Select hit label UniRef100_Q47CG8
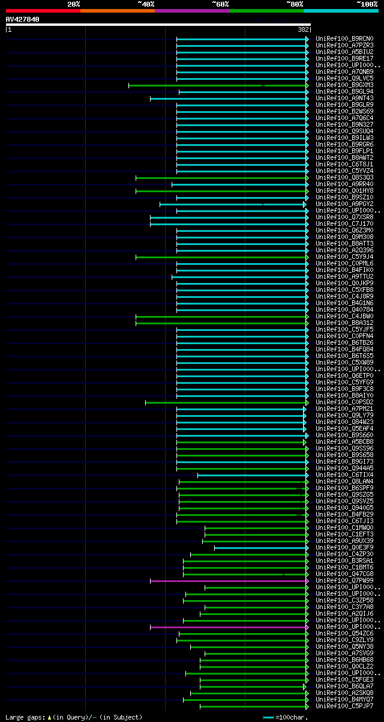 click(x=345, y=574)
